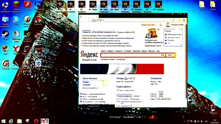Click the camera icon in Bandicam recording bar
221x124 pixels.
[x=140, y=117]
